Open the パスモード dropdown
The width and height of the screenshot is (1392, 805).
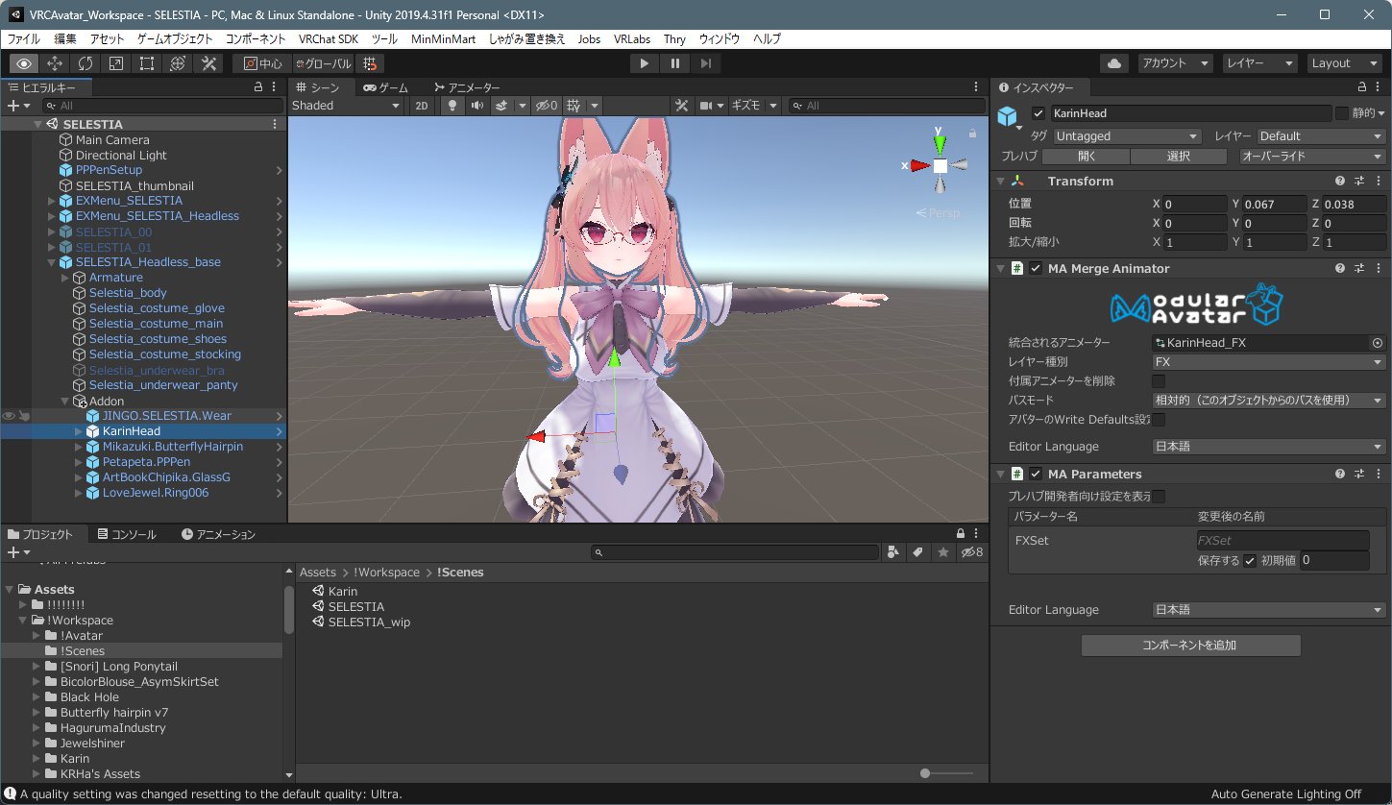(x=1269, y=401)
